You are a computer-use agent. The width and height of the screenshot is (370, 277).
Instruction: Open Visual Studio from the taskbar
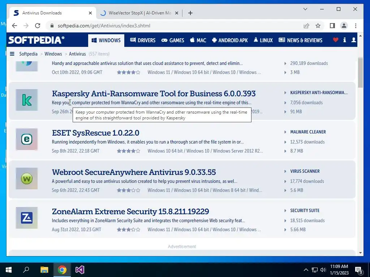click(x=80, y=270)
